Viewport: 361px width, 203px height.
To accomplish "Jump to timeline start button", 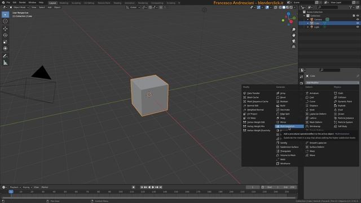I will tap(142, 187).
